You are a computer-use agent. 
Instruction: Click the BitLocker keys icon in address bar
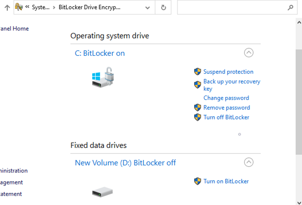[x=19, y=7]
